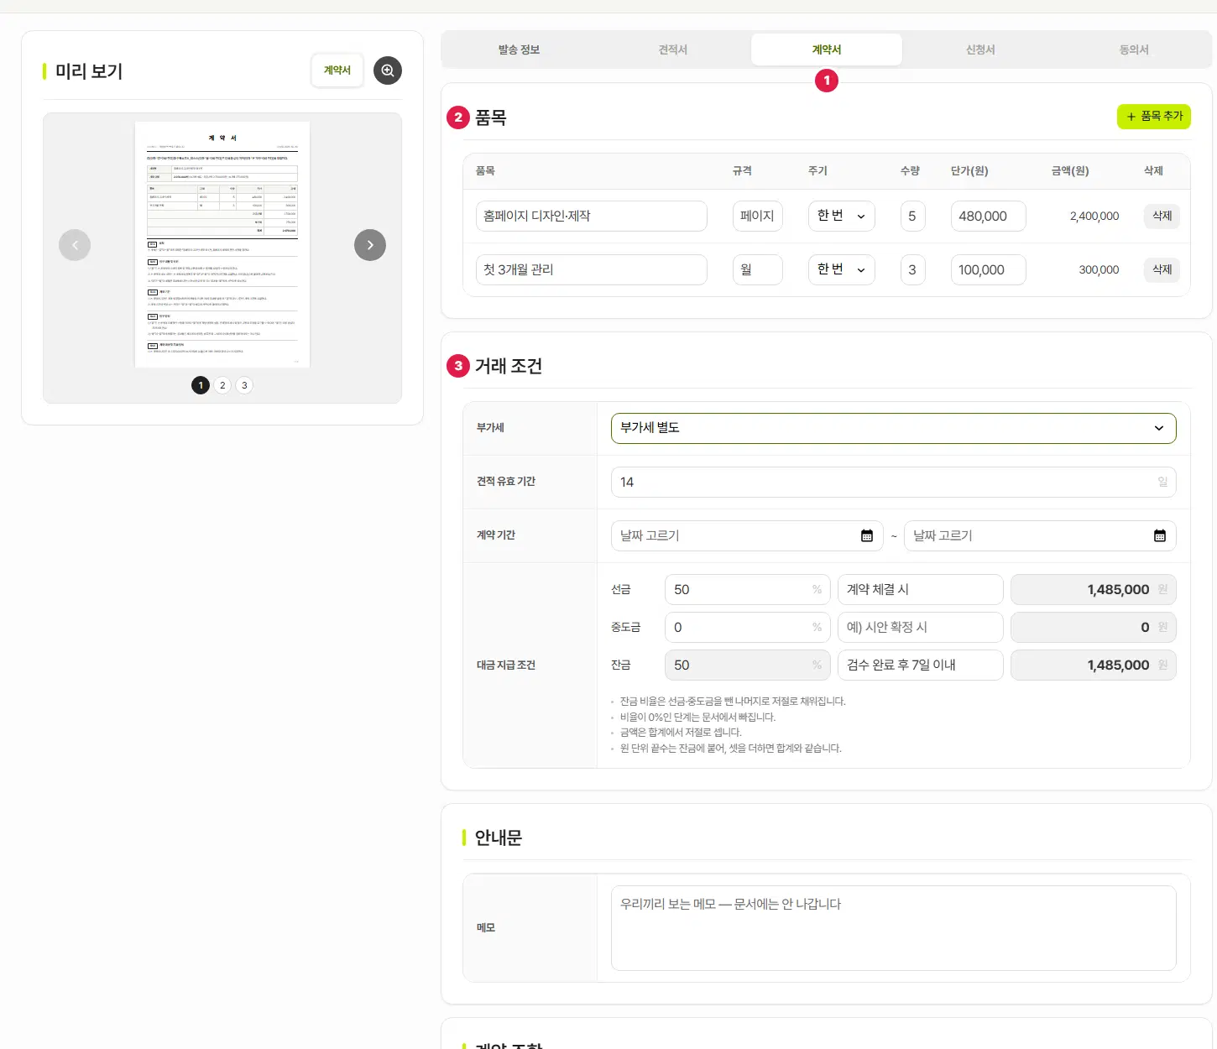Viewport: 1217px width, 1049px height.
Task: Click the 2,400,000 amount value
Action: [x=1094, y=216]
